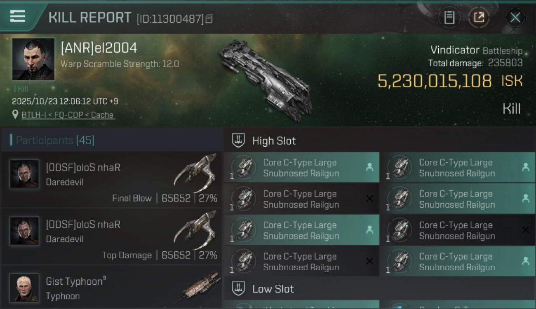This screenshot has width=536, height=309.
Task: Open the hamburger menu icon
Action: tap(17, 16)
